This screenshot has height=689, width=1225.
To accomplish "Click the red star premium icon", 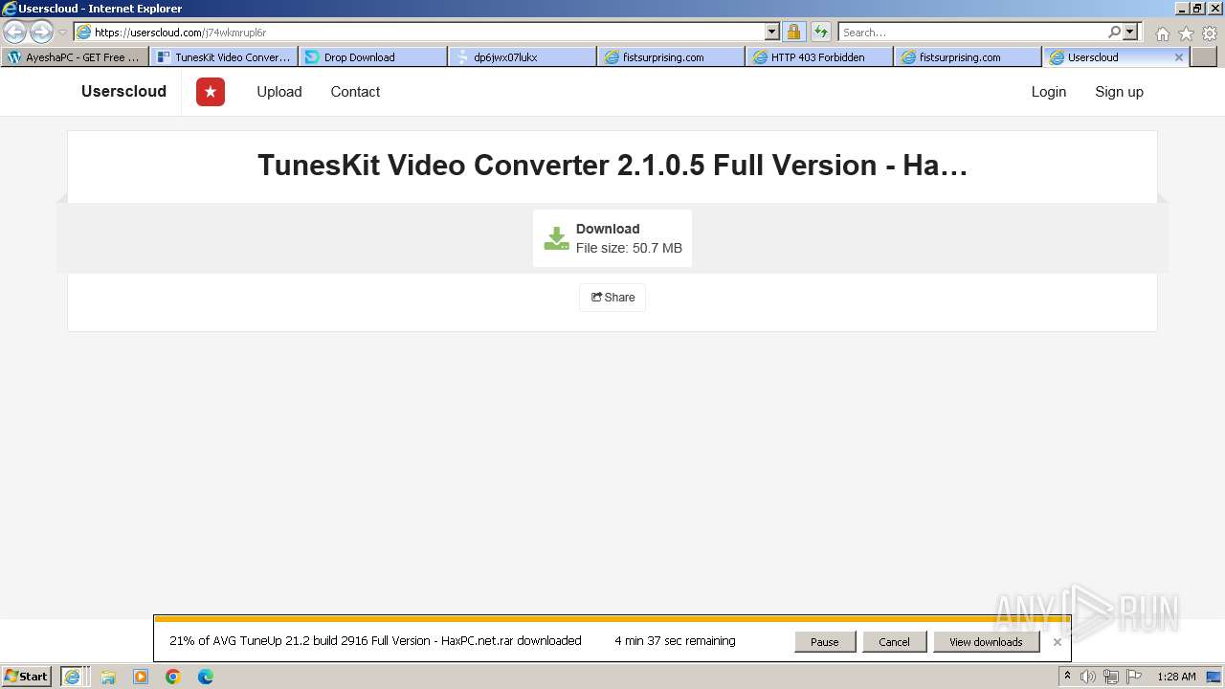I will click(211, 92).
